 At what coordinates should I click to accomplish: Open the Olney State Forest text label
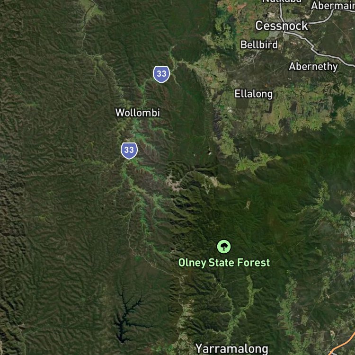click(224, 263)
